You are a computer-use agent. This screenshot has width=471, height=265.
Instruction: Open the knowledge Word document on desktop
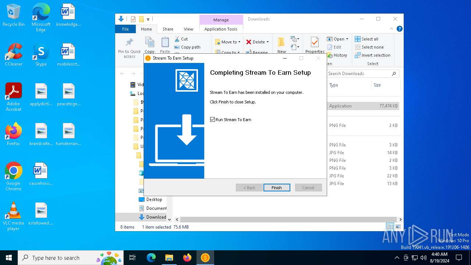point(68,15)
